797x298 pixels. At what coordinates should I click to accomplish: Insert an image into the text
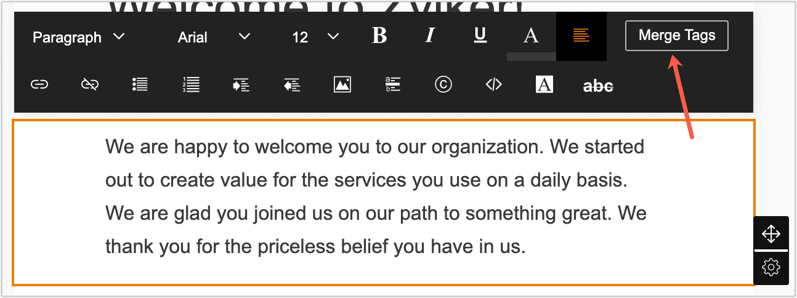tap(342, 85)
